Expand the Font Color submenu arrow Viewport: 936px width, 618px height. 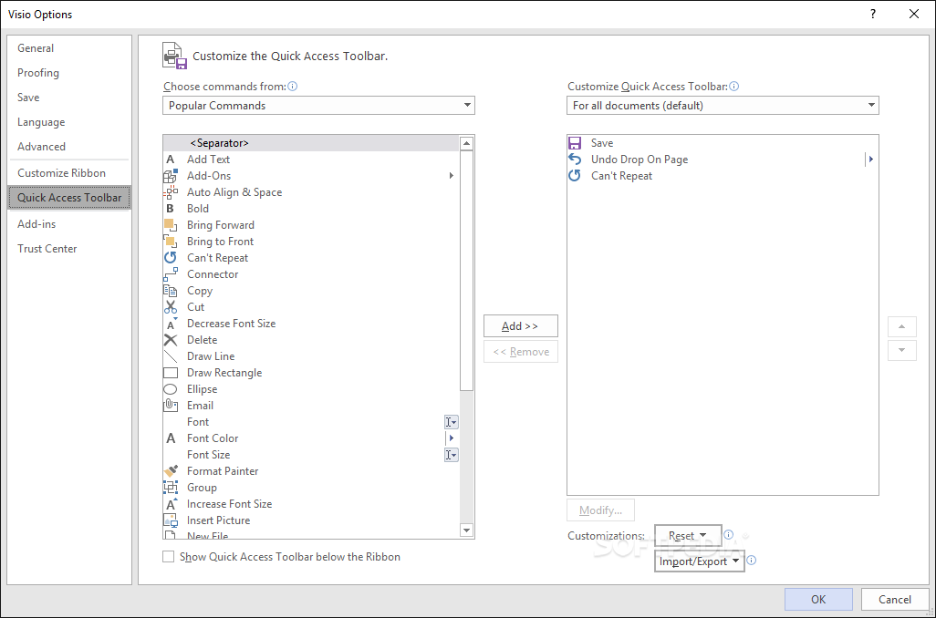(452, 438)
